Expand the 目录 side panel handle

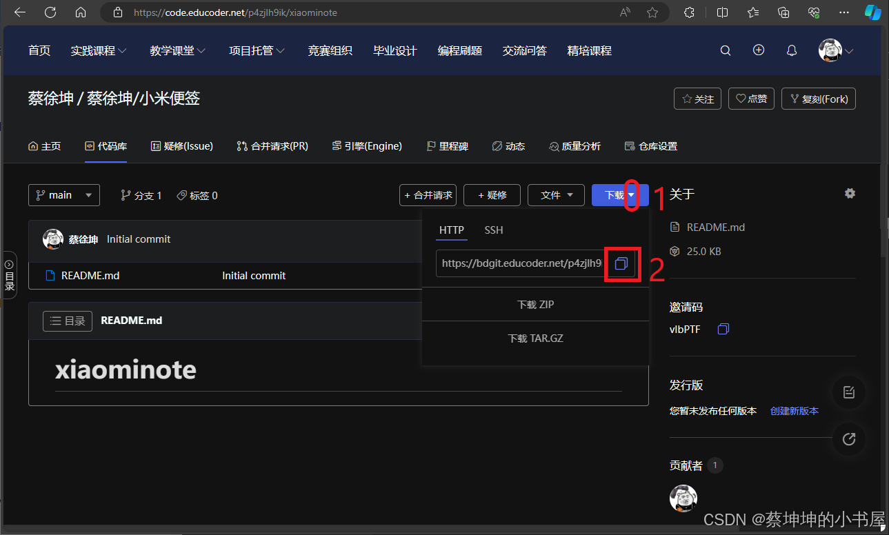coord(10,275)
